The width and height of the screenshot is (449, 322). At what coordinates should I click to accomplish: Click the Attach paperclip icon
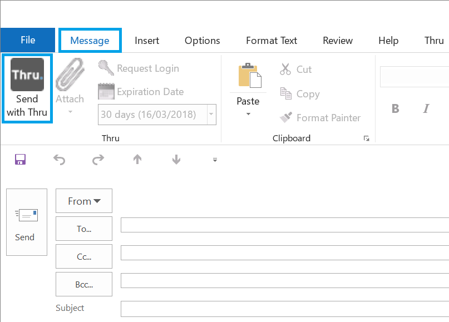click(70, 75)
